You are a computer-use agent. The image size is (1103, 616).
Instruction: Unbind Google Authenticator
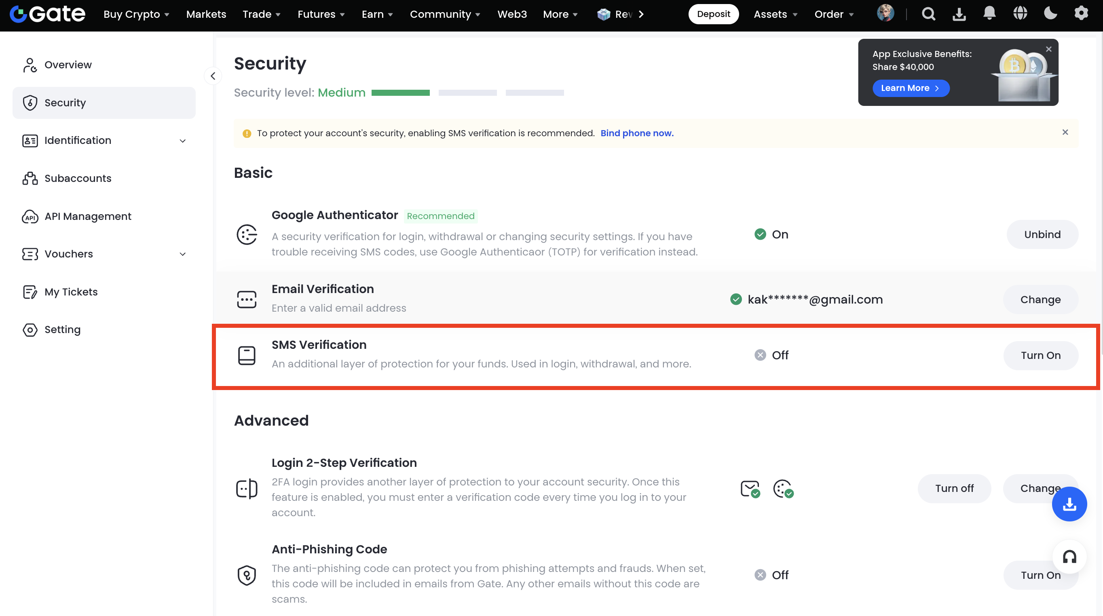1042,234
